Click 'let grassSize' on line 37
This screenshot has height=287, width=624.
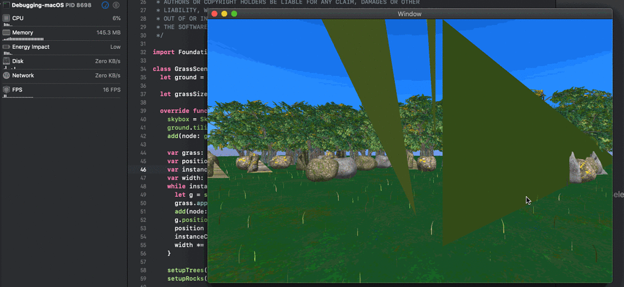184,94
